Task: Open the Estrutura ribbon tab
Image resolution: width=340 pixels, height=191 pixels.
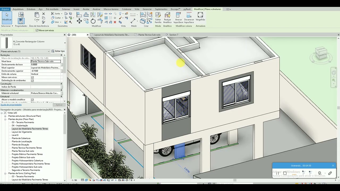Action: pyautogui.click(x=31, y=9)
